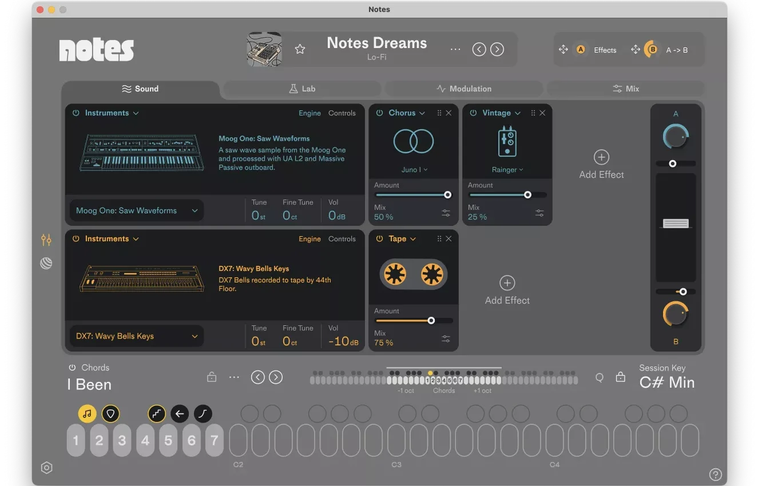The width and height of the screenshot is (758, 486).
Task: Open the Moog One: Saw Waveforms preset dropdown
Action: (136, 210)
